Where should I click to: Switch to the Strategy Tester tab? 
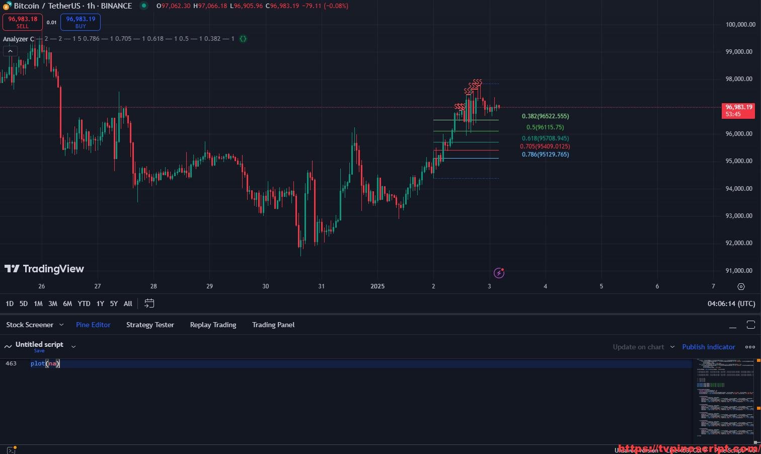tap(150, 325)
